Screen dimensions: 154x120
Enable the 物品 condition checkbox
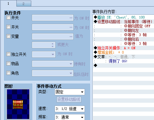point(8,63)
